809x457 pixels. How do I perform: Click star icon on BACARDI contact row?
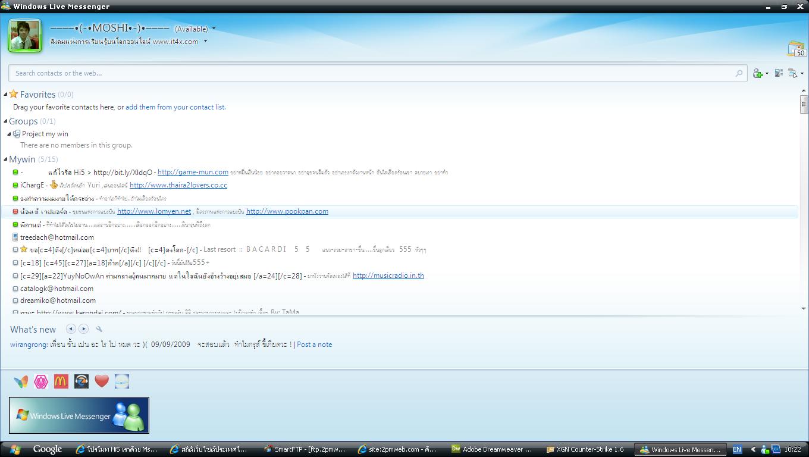pos(24,249)
